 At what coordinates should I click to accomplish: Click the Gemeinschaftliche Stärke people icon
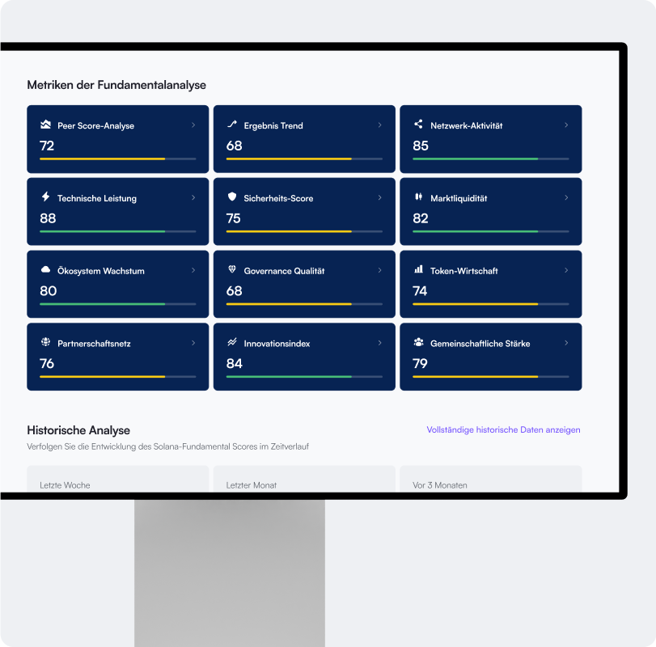418,342
